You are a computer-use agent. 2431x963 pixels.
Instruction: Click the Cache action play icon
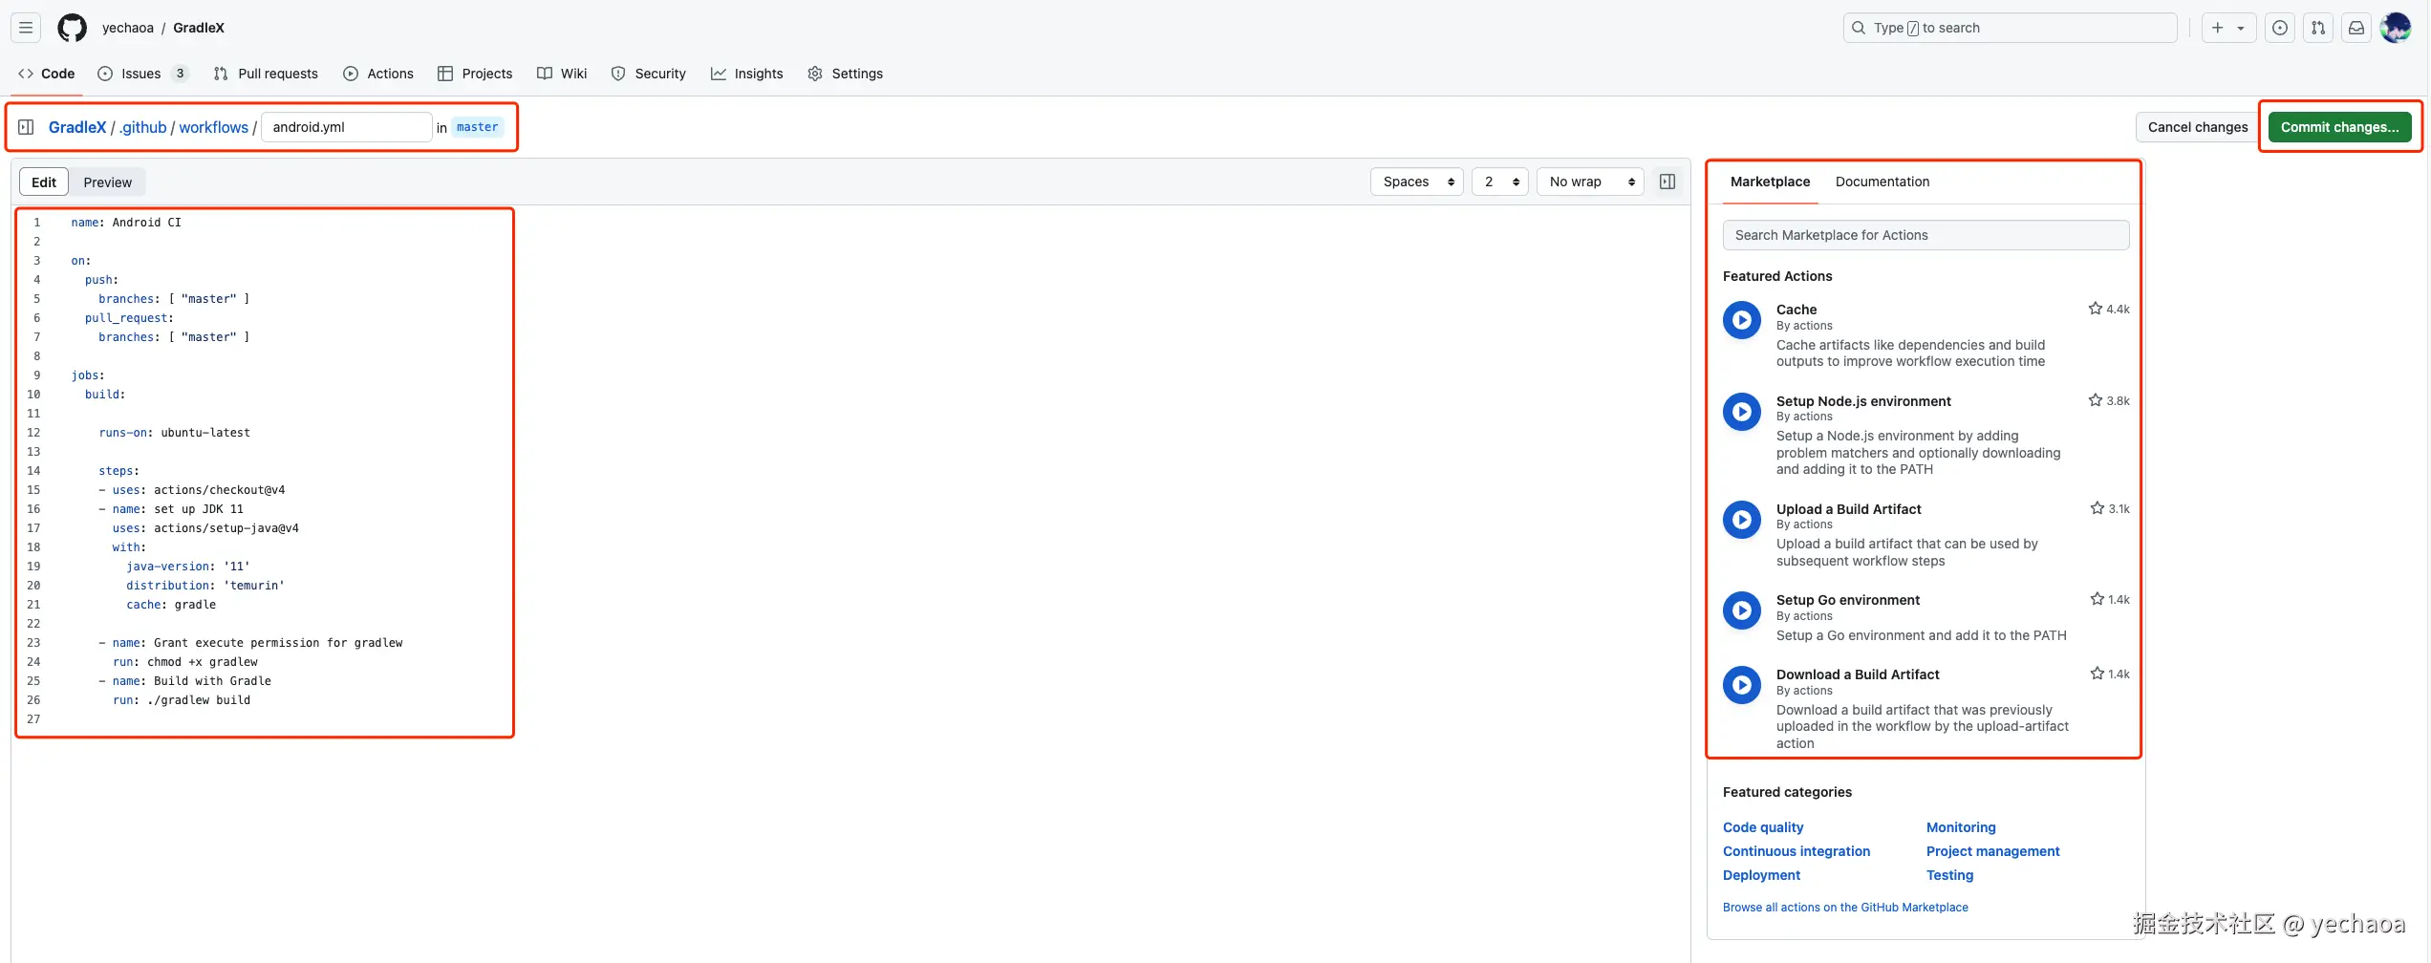(x=1742, y=320)
